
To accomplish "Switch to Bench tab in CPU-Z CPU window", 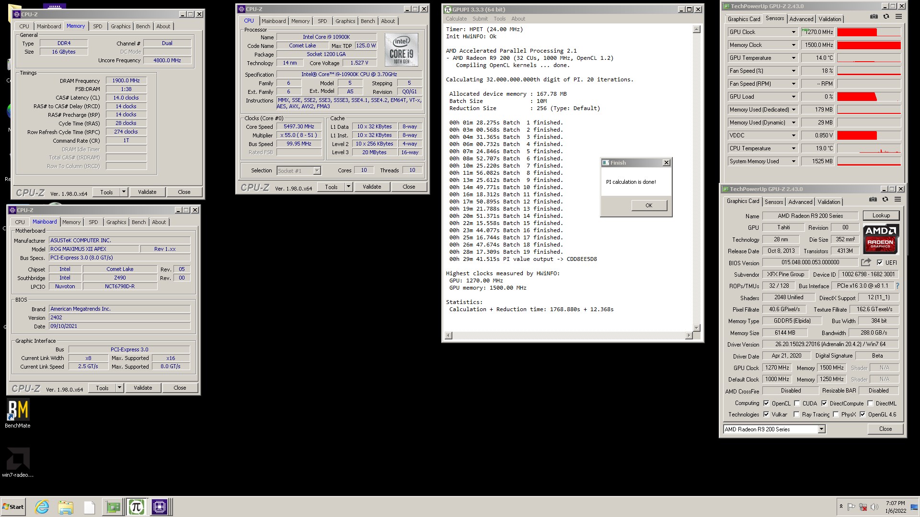I will (x=368, y=21).
